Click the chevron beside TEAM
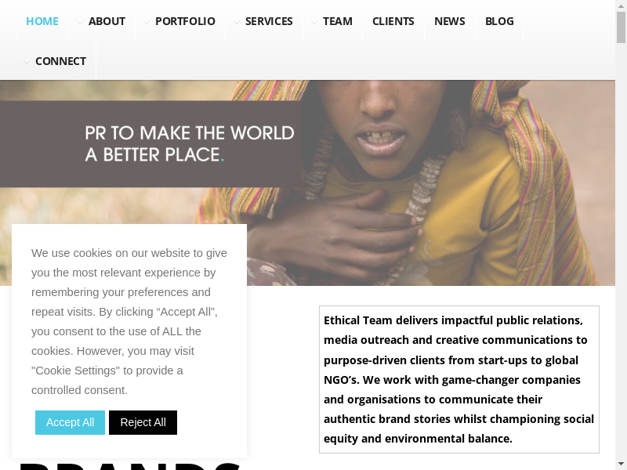The height and width of the screenshot is (470, 627). [314, 23]
